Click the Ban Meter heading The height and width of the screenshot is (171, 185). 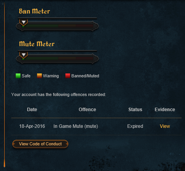[35, 11]
